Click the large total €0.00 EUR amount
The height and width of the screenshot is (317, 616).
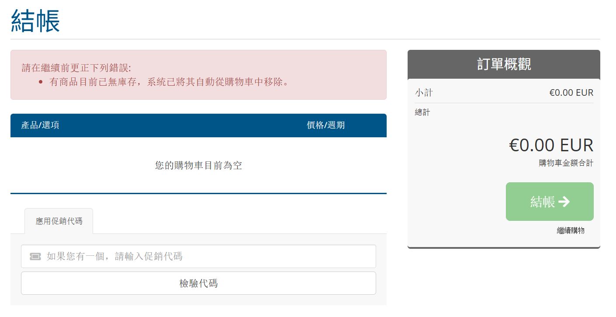click(x=551, y=145)
